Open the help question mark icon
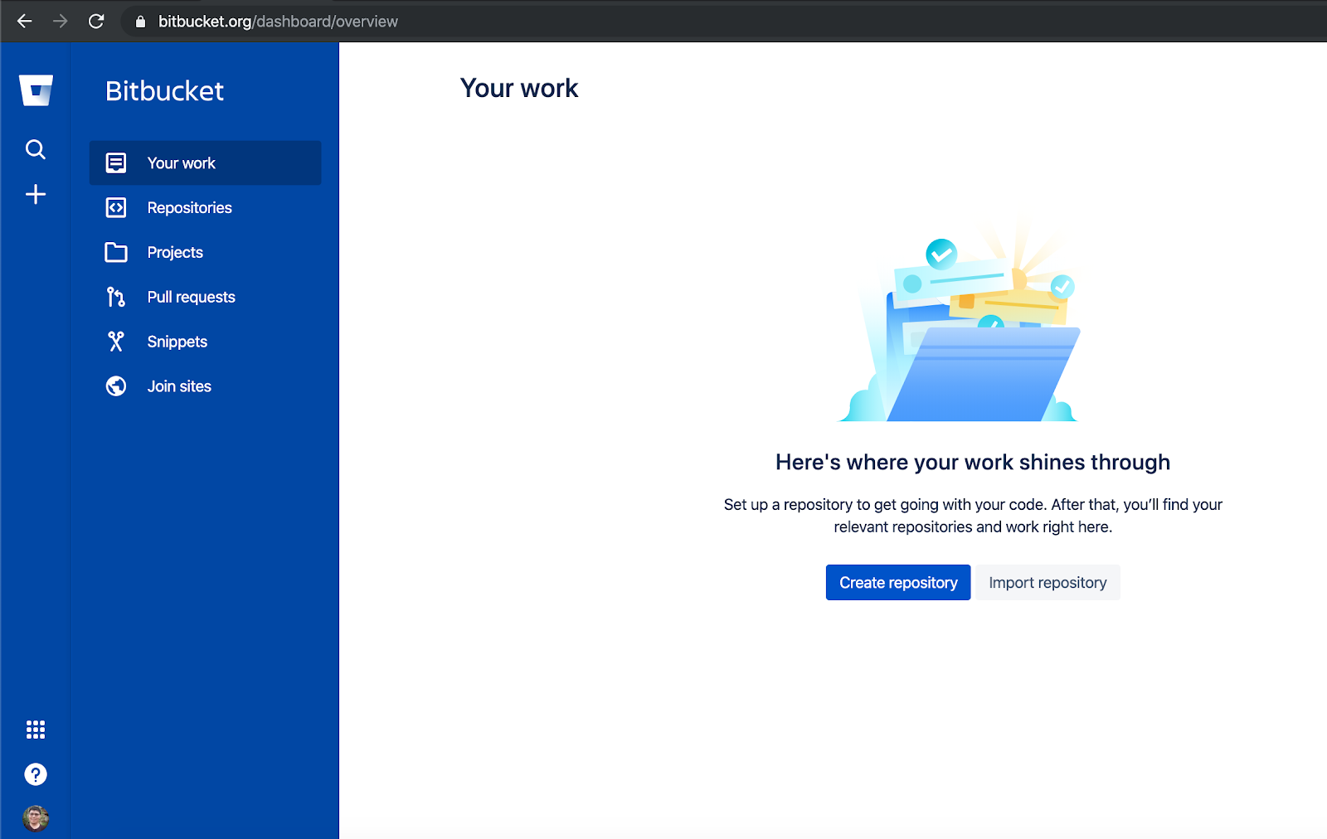The image size is (1327, 839). [x=36, y=774]
